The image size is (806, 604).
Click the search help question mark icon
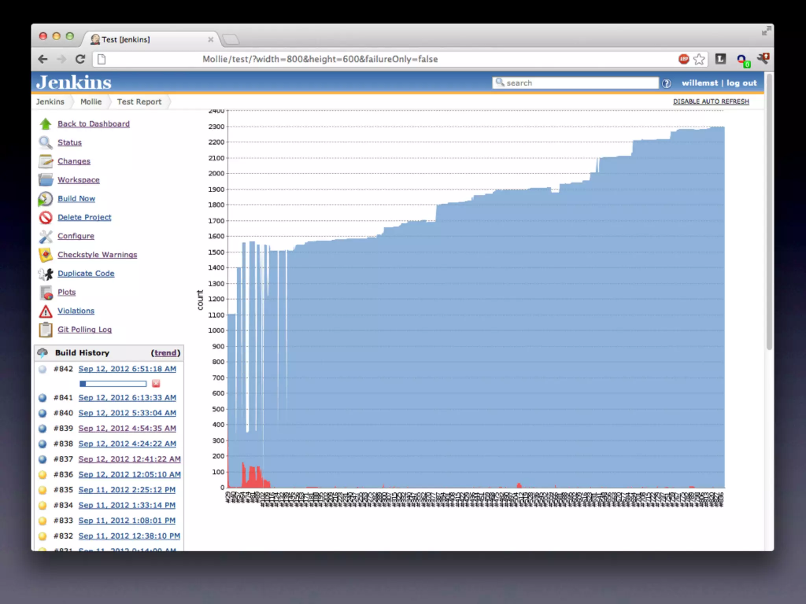[666, 83]
